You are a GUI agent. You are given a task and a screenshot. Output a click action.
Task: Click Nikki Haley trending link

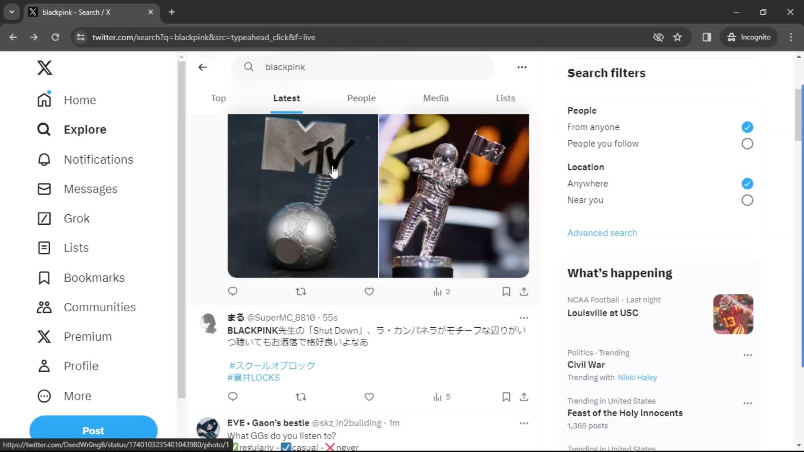point(637,378)
